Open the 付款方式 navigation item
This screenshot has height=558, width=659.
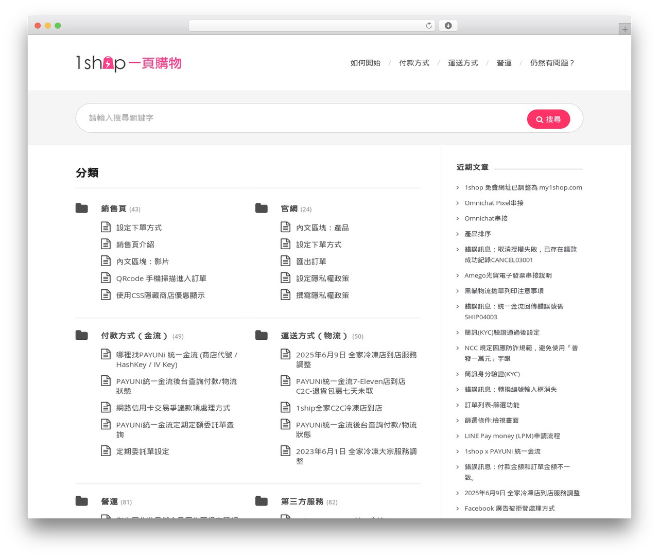(414, 63)
